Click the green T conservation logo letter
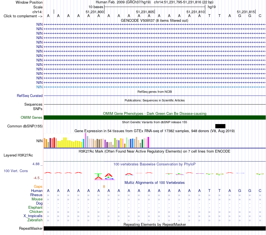Image resolution: width=266 pixels, height=235 pixels. coord(98,175)
